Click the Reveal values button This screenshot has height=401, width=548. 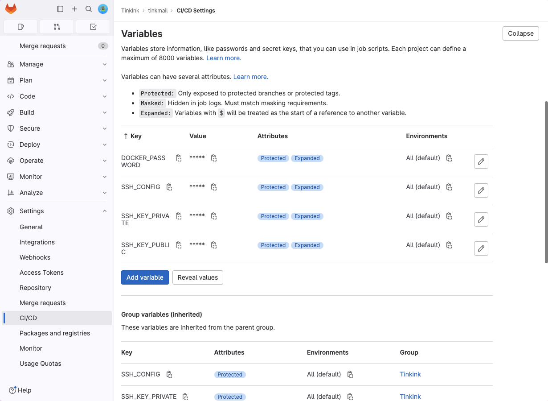pos(198,277)
